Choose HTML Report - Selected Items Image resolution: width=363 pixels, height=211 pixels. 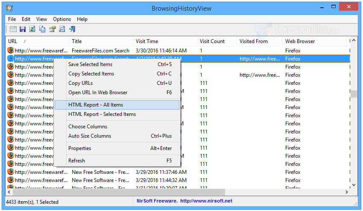tap(117, 114)
